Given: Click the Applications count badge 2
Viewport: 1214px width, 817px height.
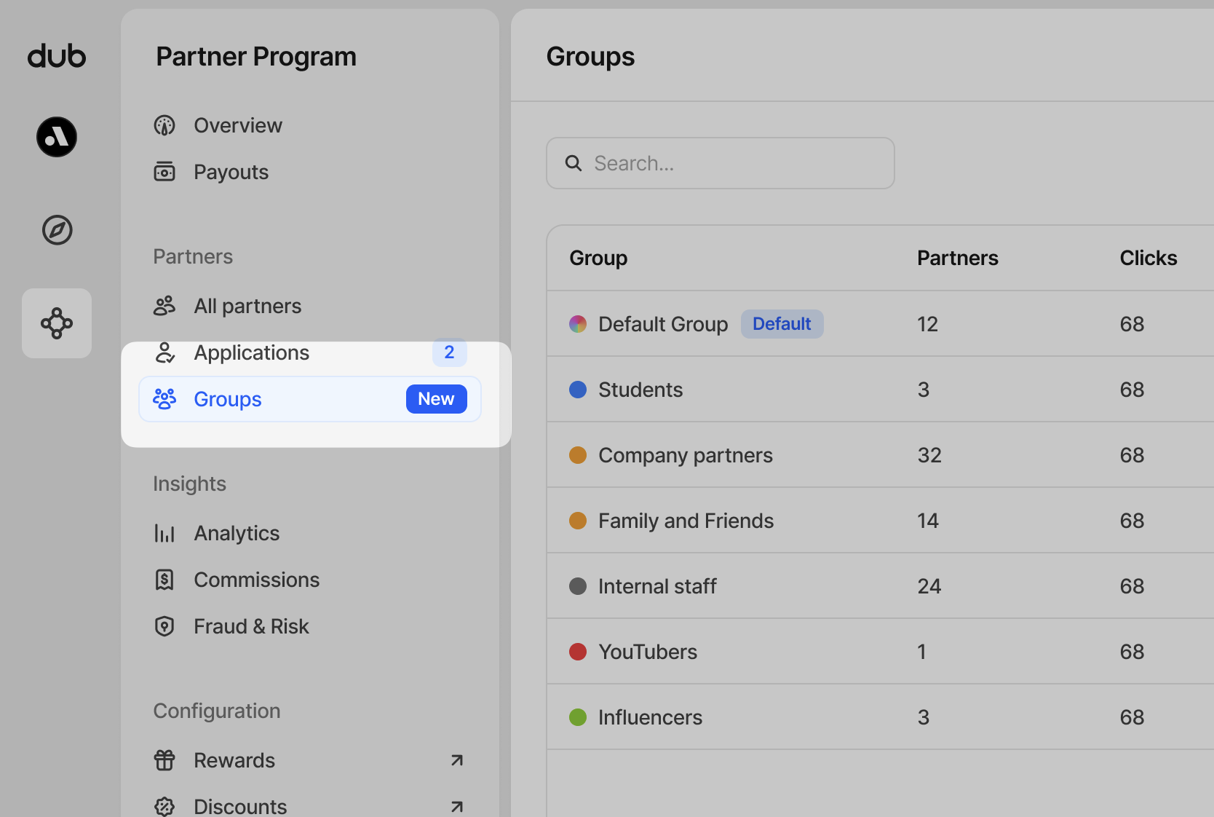Looking at the screenshot, I should tap(450, 352).
